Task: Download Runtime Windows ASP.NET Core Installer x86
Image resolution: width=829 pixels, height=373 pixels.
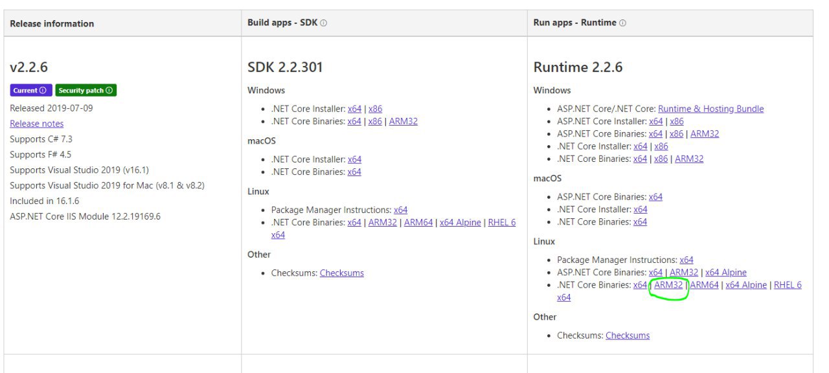Action: (x=677, y=121)
